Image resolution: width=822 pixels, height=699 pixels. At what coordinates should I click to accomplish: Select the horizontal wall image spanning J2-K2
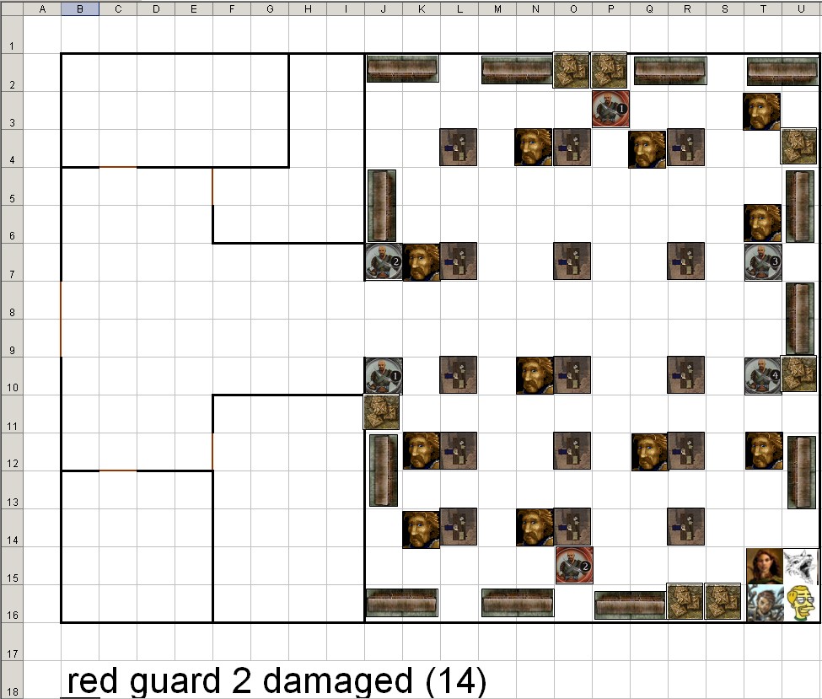tap(403, 68)
